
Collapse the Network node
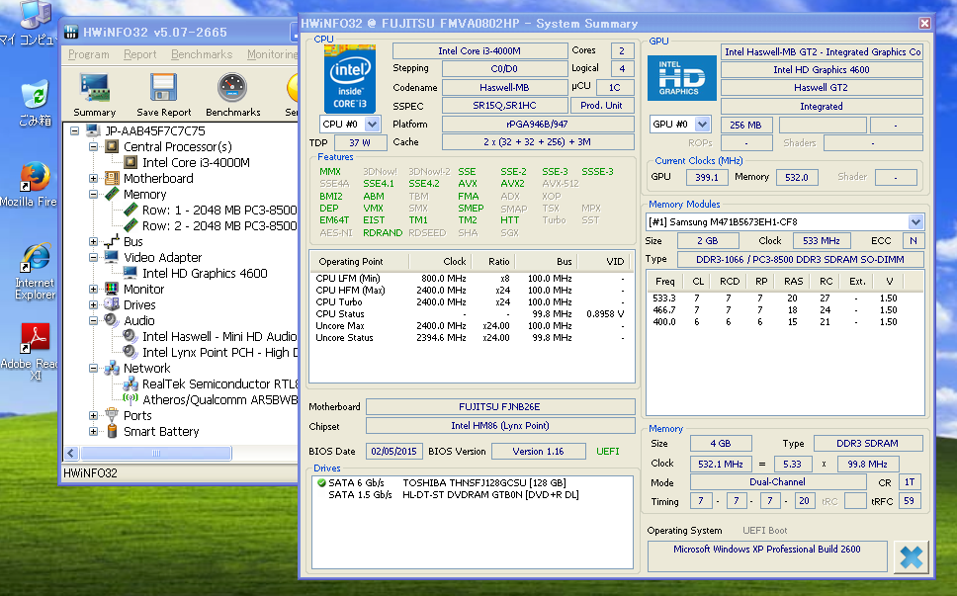[x=93, y=368]
